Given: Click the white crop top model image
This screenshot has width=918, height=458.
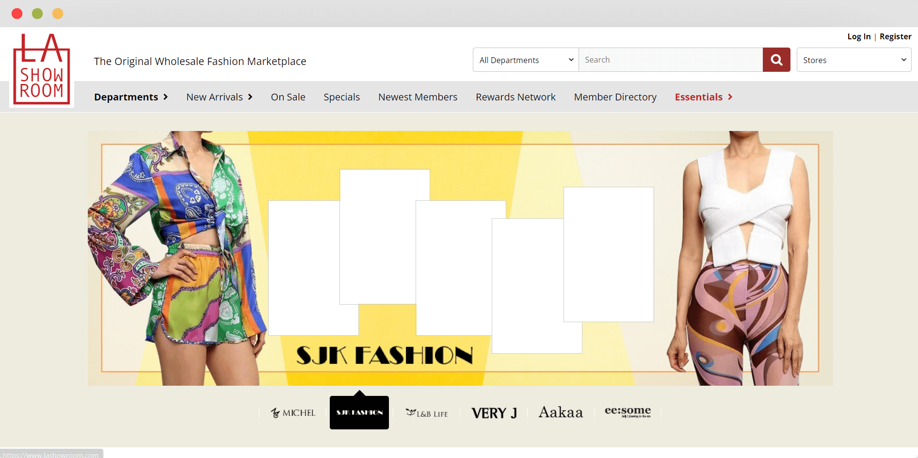Looking at the screenshot, I should click(738, 258).
